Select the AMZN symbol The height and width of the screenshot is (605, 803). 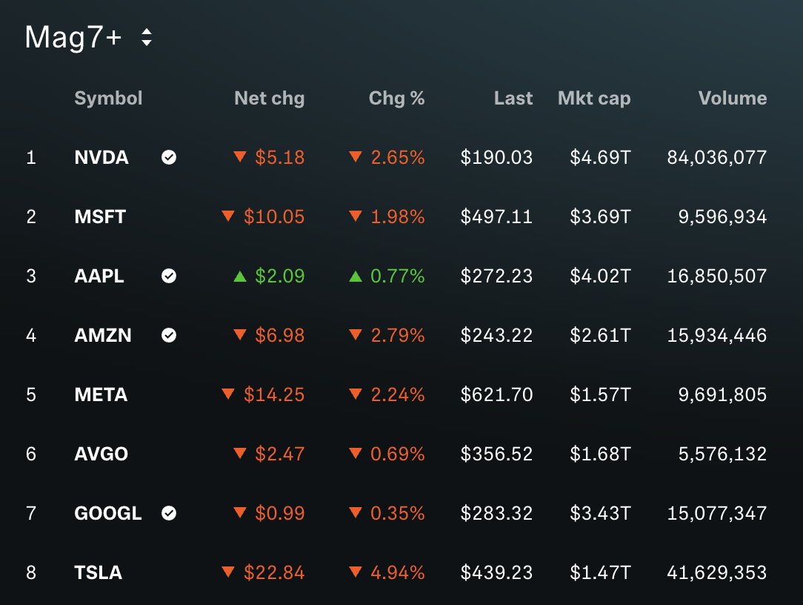pyautogui.click(x=103, y=335)
